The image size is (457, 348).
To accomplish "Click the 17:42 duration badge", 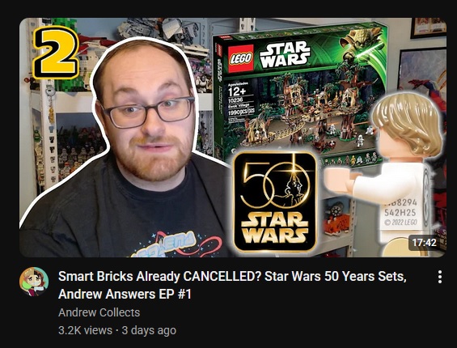I will [424, 242].
